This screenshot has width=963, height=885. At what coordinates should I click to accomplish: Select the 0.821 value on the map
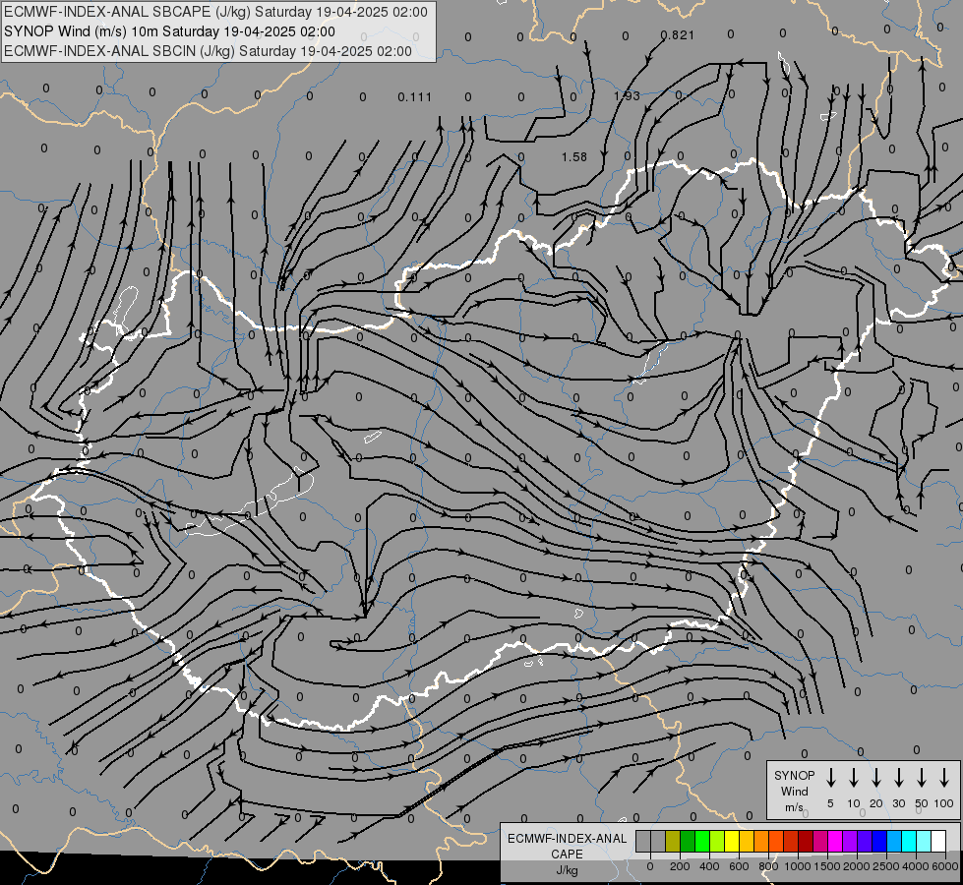(678, 35)
